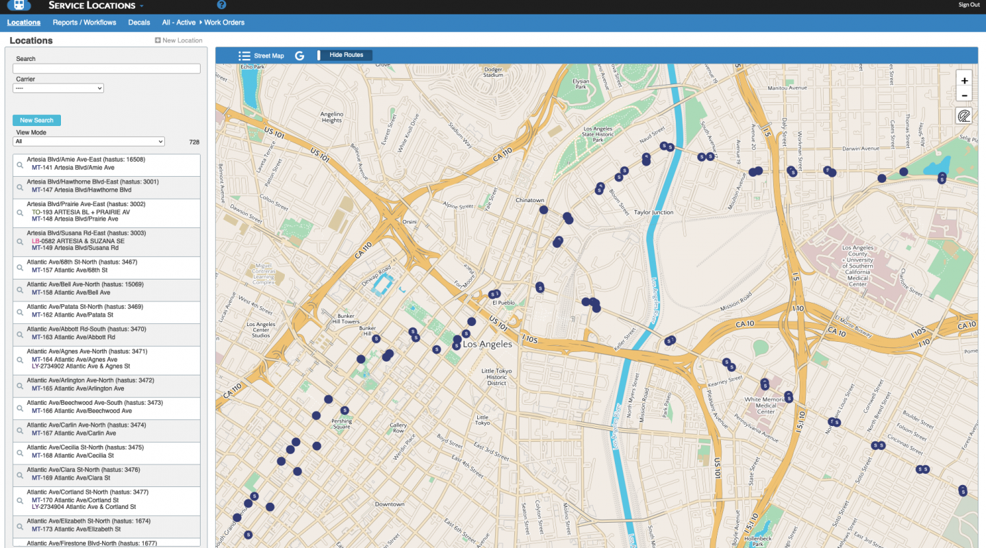Screen dimensions: 986x548
Task: Open the map layer list icon beside Street Map
Action: [x=244, y=56]
